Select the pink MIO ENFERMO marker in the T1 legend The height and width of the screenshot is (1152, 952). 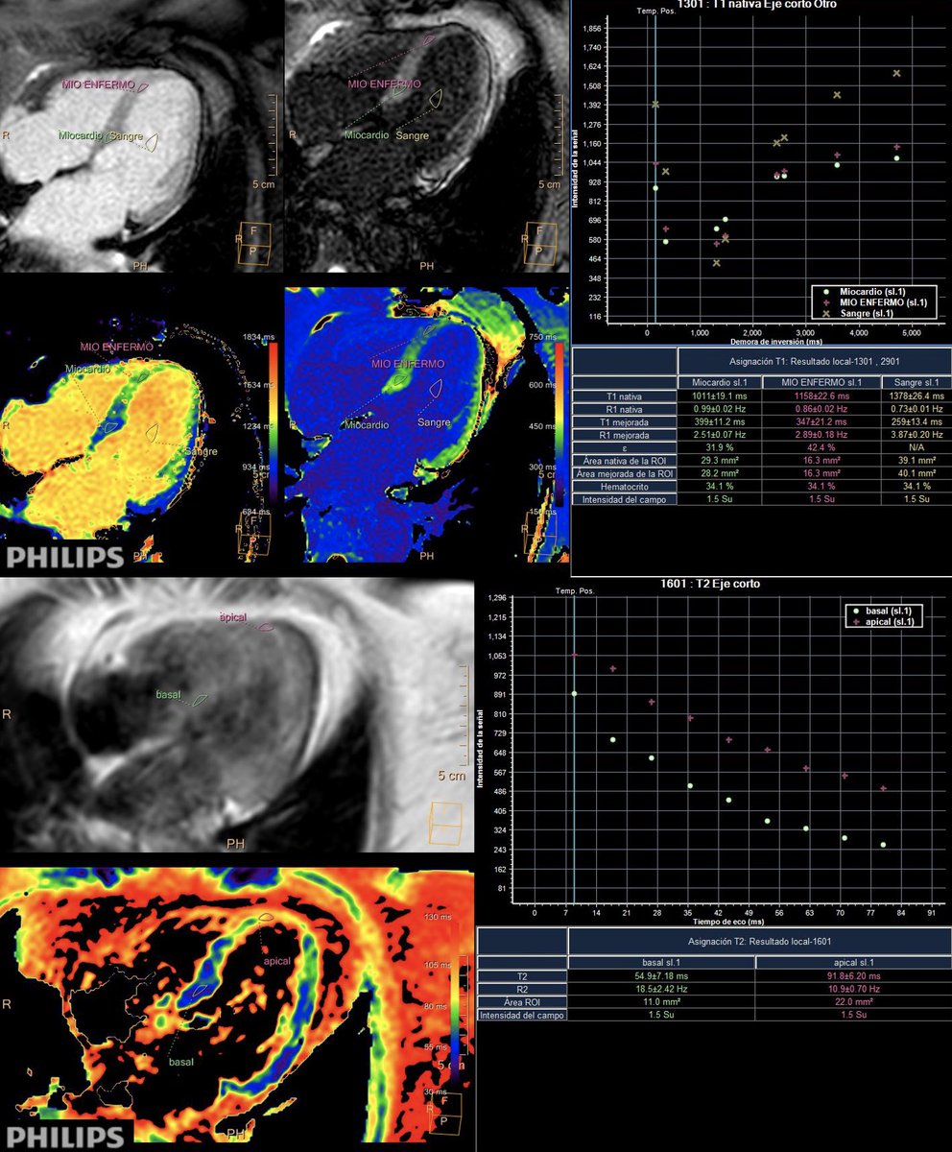pos(827,301)
